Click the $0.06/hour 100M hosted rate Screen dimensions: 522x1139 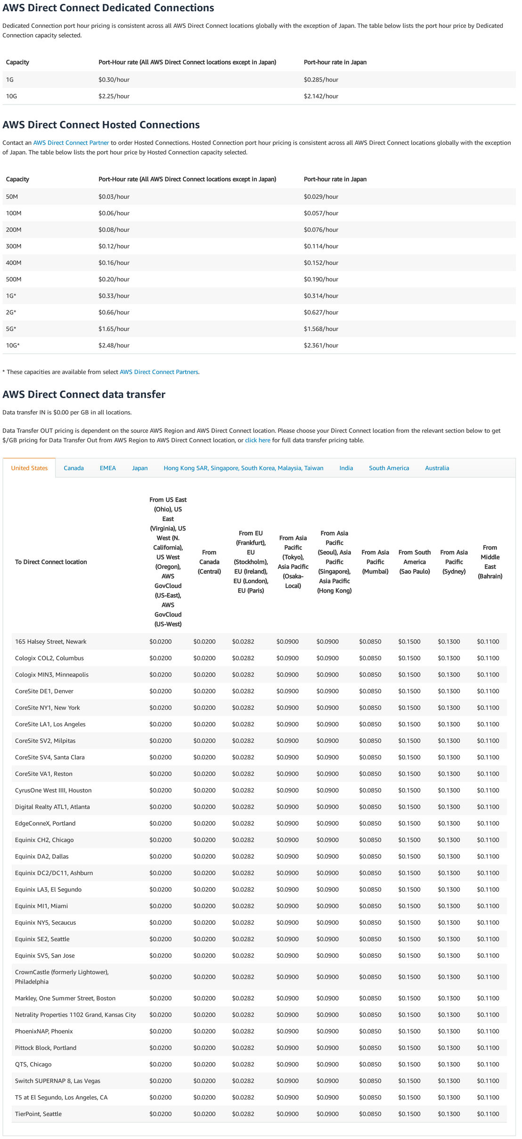click(114, 213)
